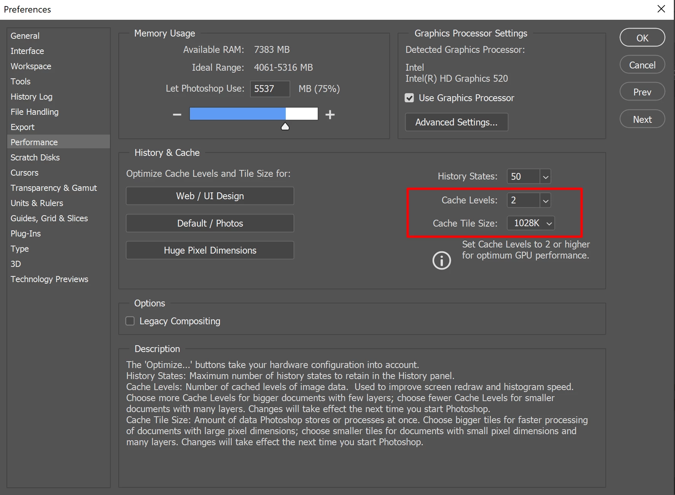
Task: Open the Cache Levels dropdown arrow
Action: (545, 200)
